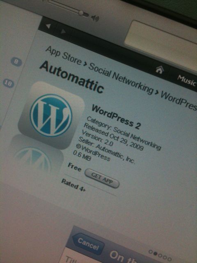Click the speaker icon beside volume slider
This screenshot has width=197, height=263.
[x=96, y=18]
